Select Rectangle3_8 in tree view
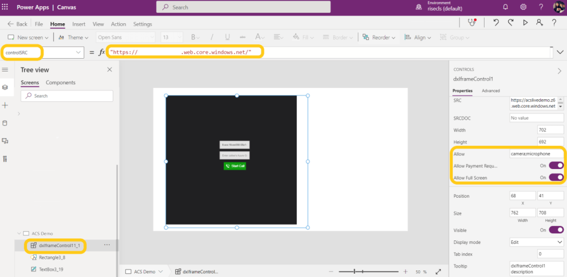 click(x=52, y=257)
